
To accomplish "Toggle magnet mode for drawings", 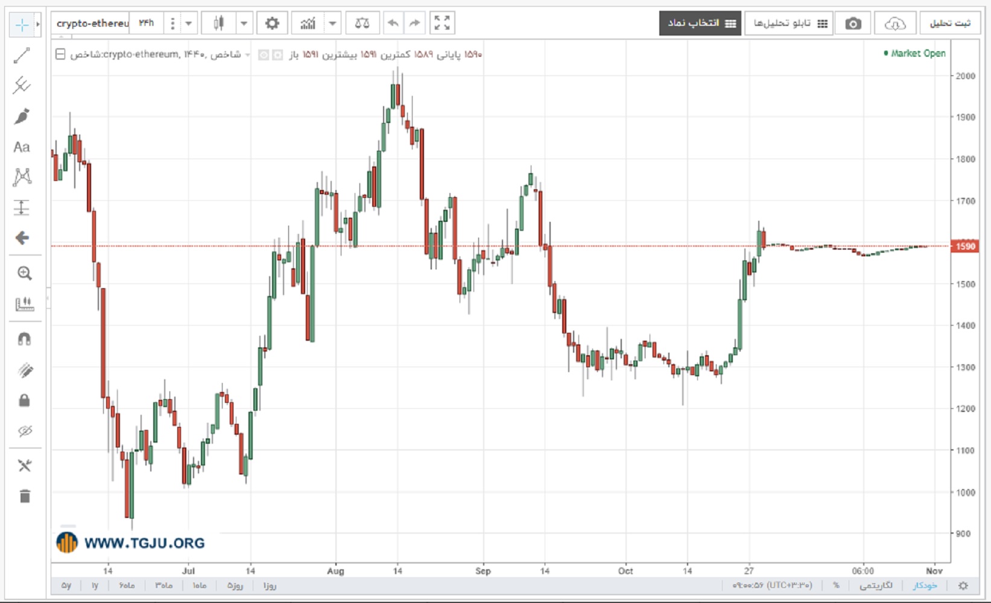I will (x=24, y=339).
